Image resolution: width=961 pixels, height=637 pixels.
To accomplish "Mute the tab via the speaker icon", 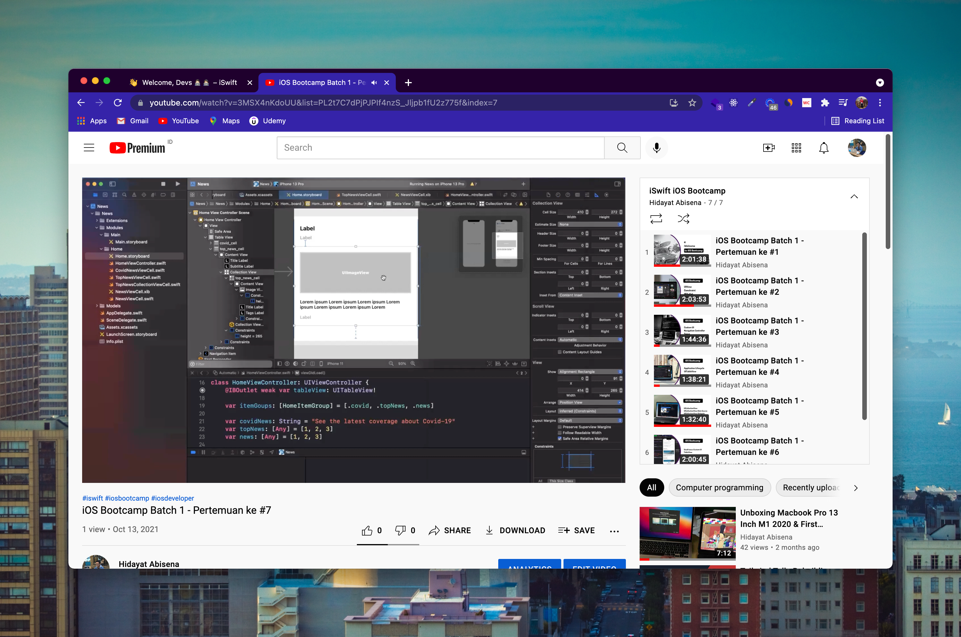I will pos(374,82).
